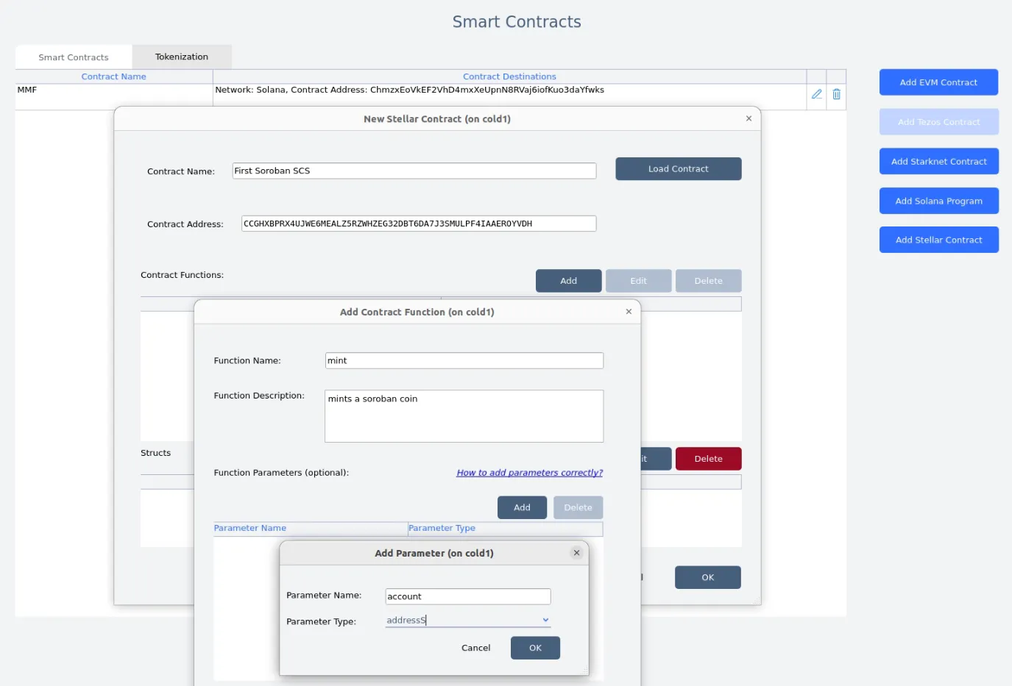Screen dimensions: 1012x686
Task: Click the Add EVM Contract button
Action: (x=938, y=82)
